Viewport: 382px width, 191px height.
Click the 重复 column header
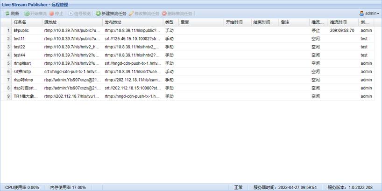click(201, 22)
